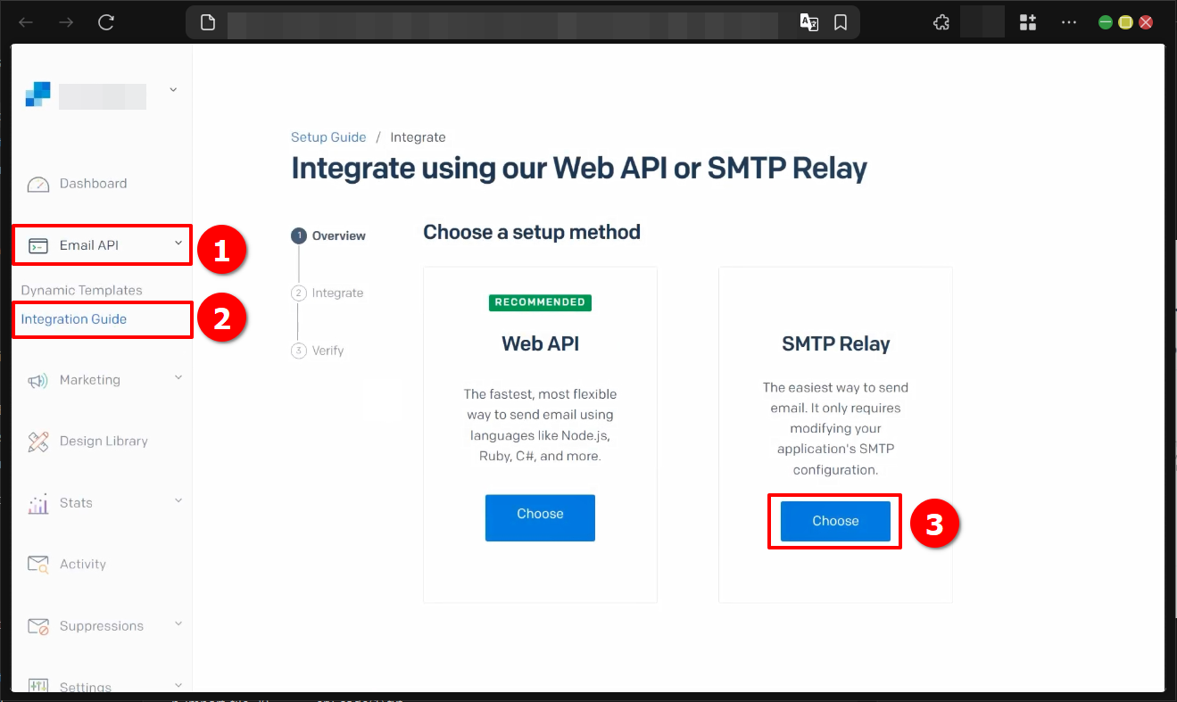Select the Email API sidebar icon
Image resolution: width=1177 pixels, height=702 pixels.
coord(37,244)
